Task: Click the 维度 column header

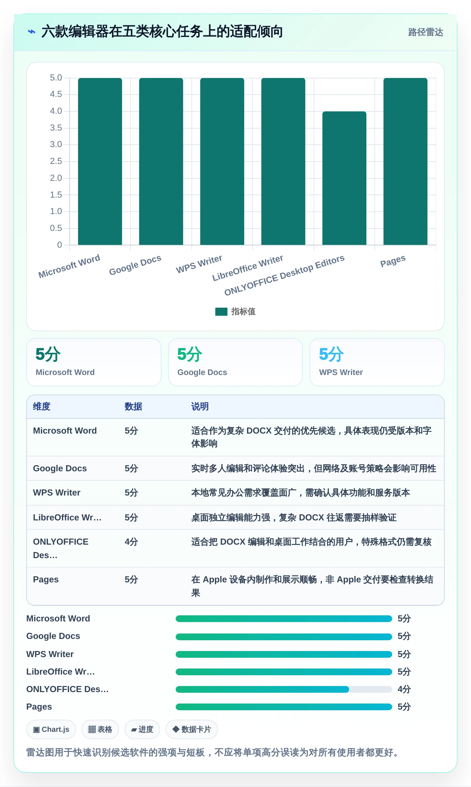Action: [42, 407]
